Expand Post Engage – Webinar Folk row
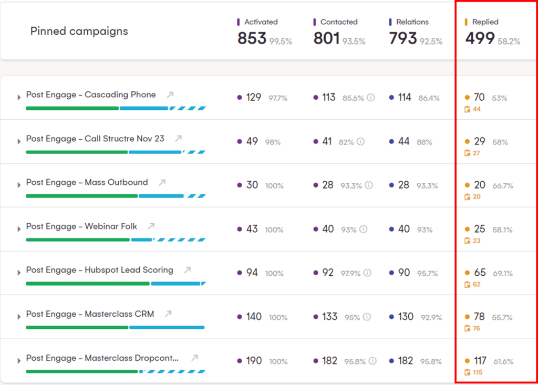Screen dimensions: 538x385 tap(19, 229)
